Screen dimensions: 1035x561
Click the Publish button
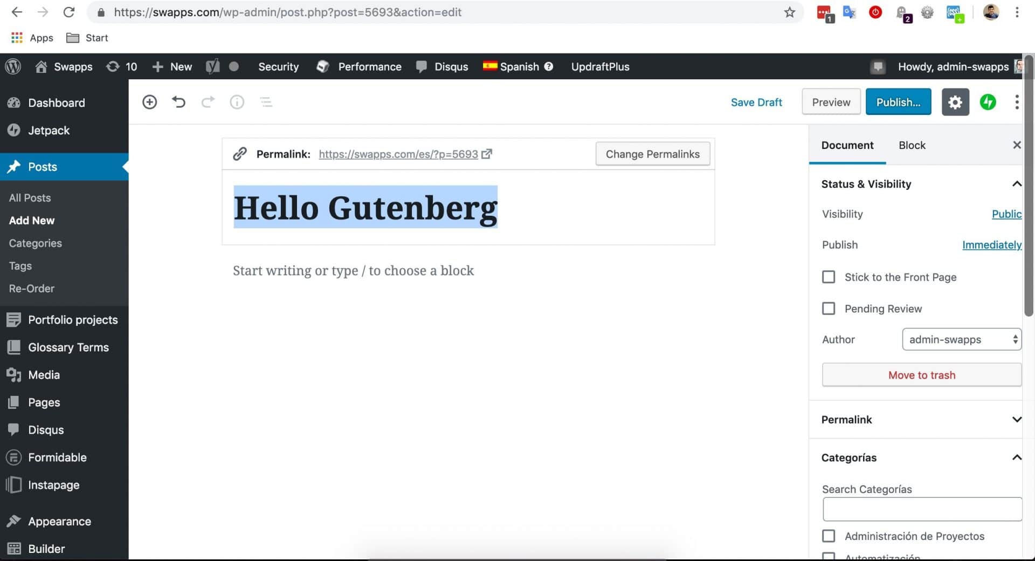[x=898, y=102]
